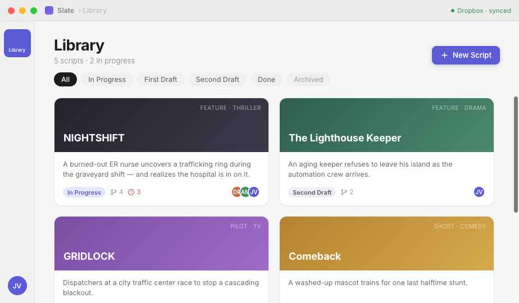Show All scripts filter
Viewport: 519px width, 303px height.
(x=66, y=79)
